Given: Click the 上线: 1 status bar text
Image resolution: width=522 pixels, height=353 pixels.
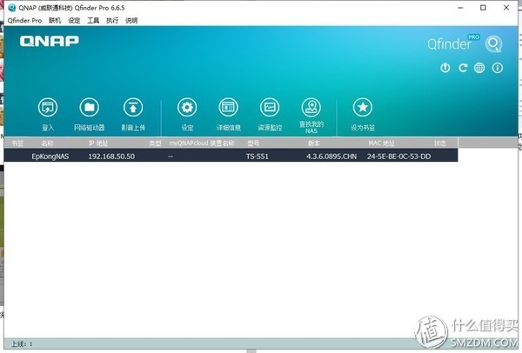Looking at the screenshot, I should (22, 344).
